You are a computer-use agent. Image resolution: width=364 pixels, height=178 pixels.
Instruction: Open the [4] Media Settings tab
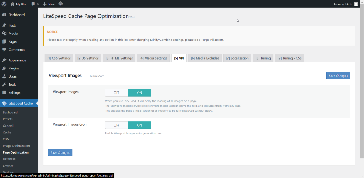click(153, 58)
